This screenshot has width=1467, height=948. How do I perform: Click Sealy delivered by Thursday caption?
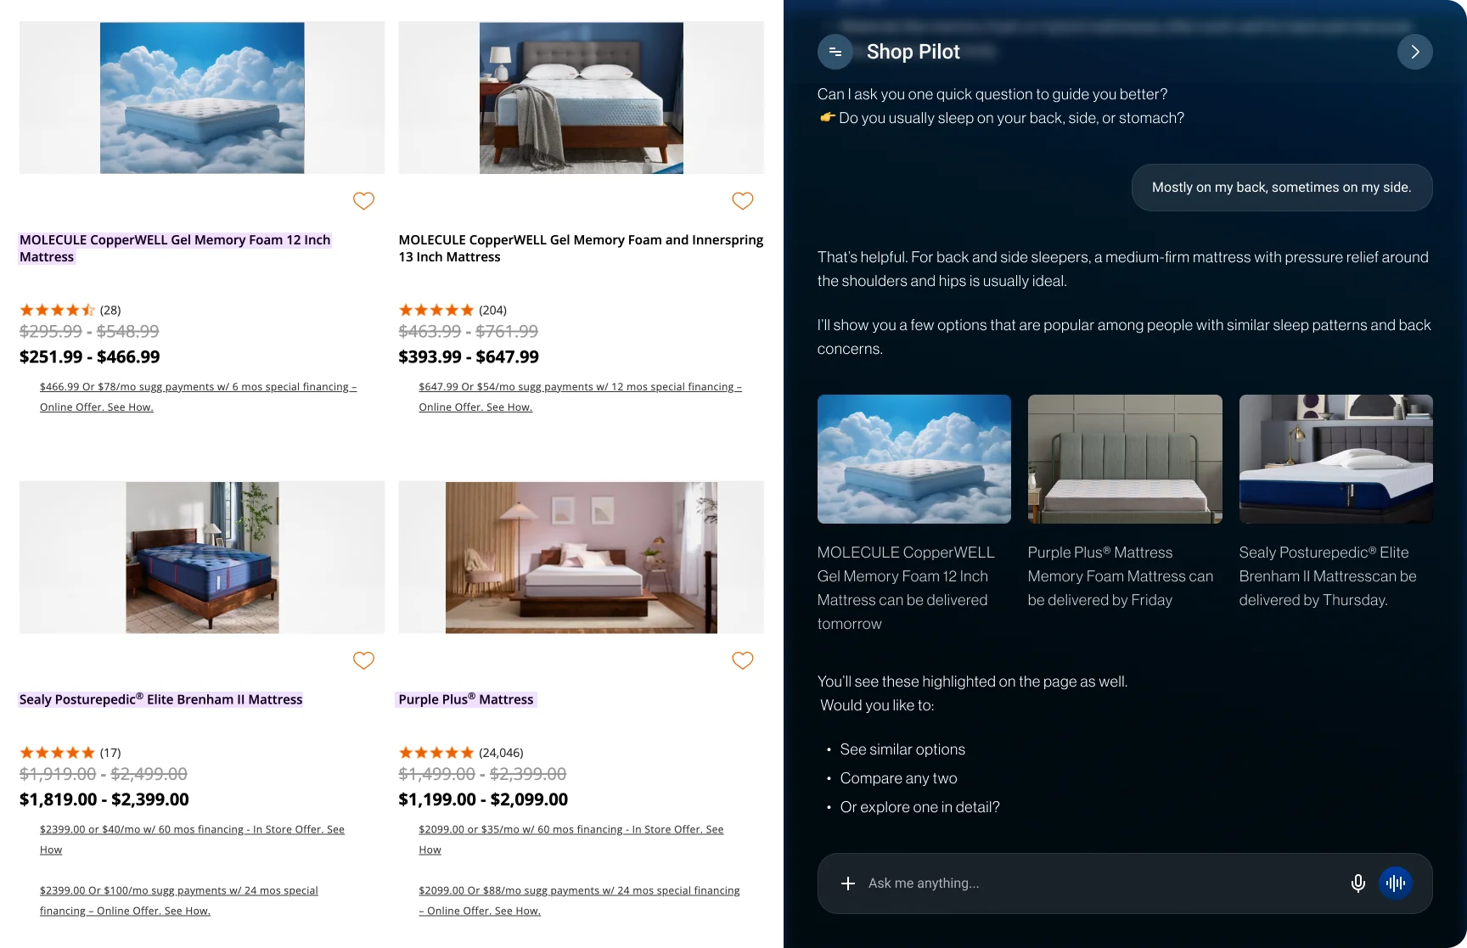1328,576
